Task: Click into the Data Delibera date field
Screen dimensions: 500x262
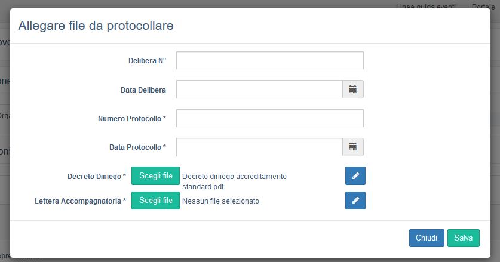Action: click(x=259, y=90)
